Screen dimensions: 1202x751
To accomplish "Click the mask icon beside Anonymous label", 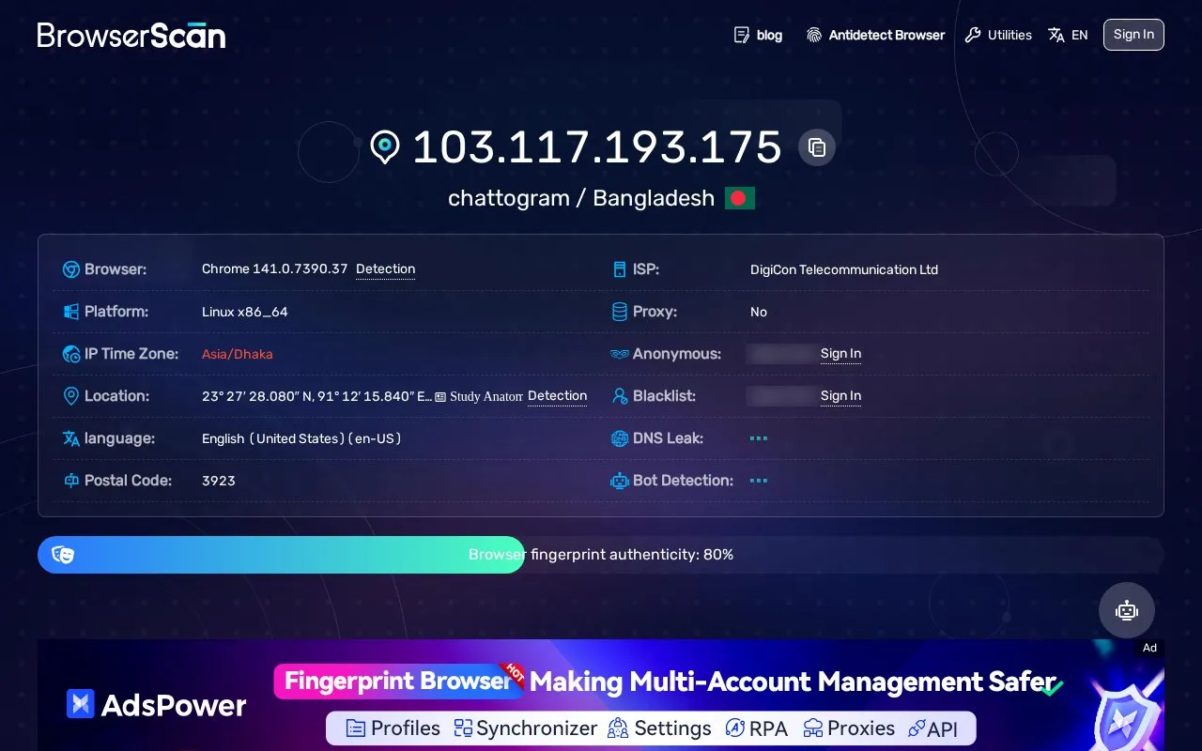I will tap(620, 354).
